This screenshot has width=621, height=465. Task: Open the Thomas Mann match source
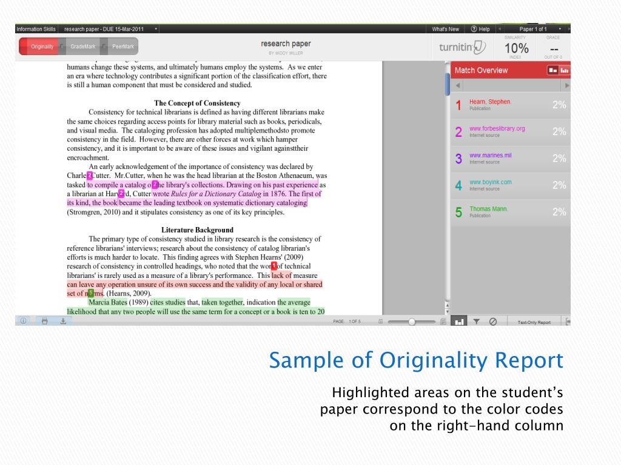click(488, 209)
